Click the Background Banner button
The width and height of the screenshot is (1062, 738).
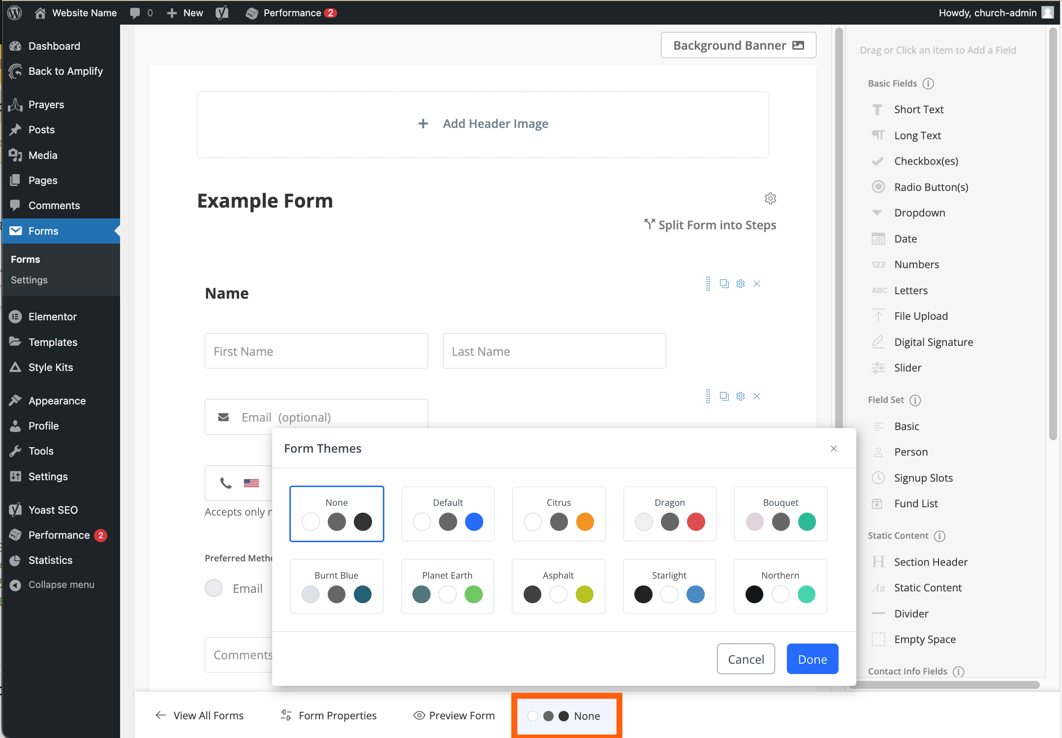point(738,45)
